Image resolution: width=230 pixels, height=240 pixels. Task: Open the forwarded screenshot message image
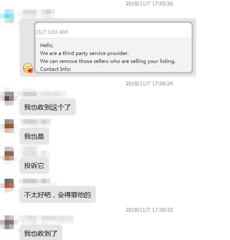(x=113, y=47)
